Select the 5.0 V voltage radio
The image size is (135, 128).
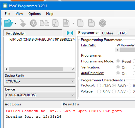[x=99, y=92]
